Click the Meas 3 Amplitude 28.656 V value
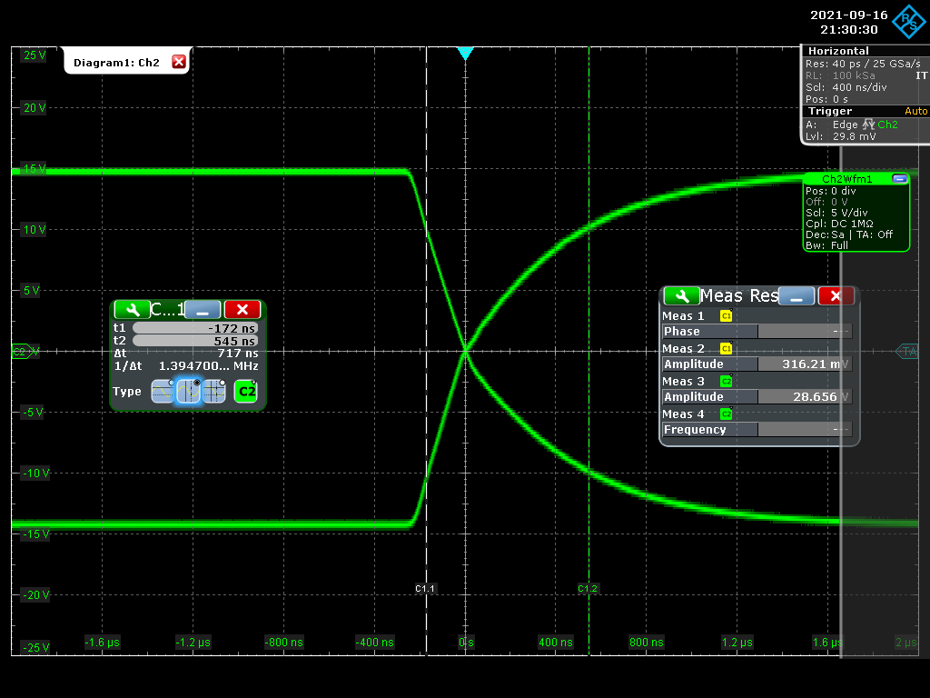Screen dimensions: 930x698 pyautogui.click(x=805, y=396)
